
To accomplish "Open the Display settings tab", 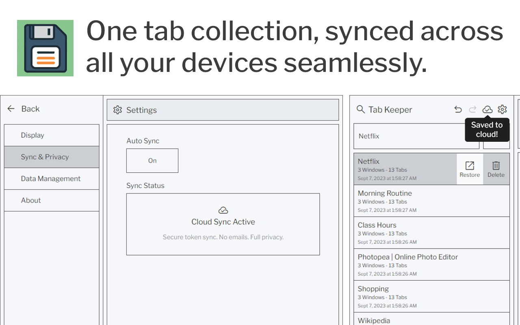I will click(52, 135).
